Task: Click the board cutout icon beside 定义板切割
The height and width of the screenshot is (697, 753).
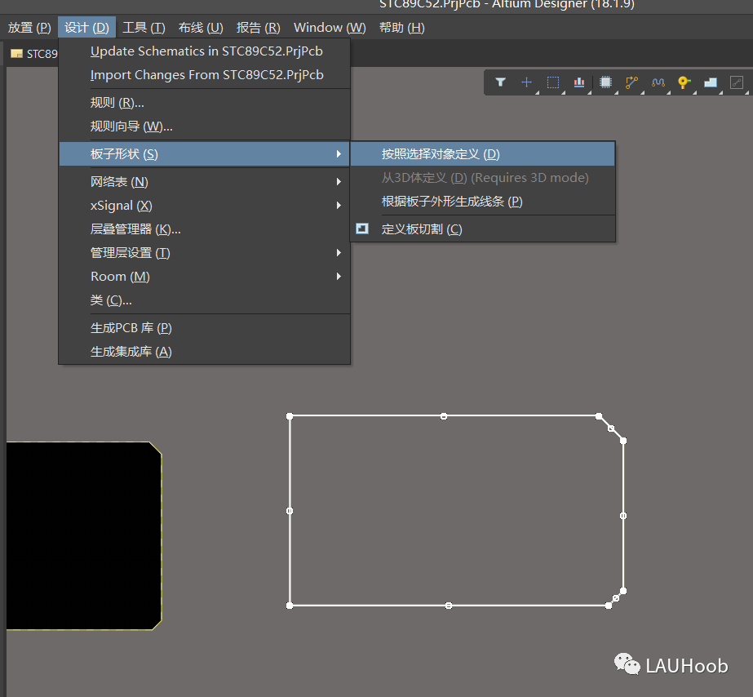Action: click(362, 229)
